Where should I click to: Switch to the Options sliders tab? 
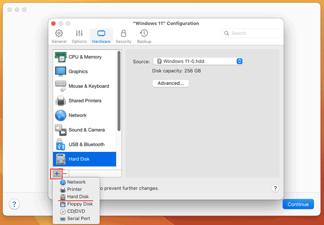(79, 37)
